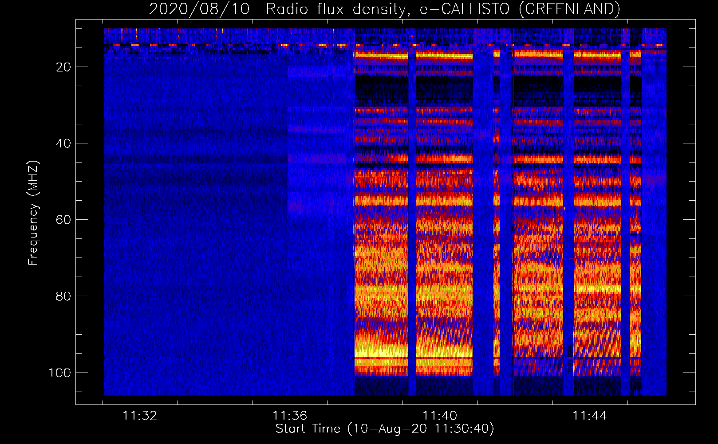Click the 'Start Time (10-Aug-20 11:30:40)' label
The image size is (718, 444).
pyautogui.click(x=385, y=429)
